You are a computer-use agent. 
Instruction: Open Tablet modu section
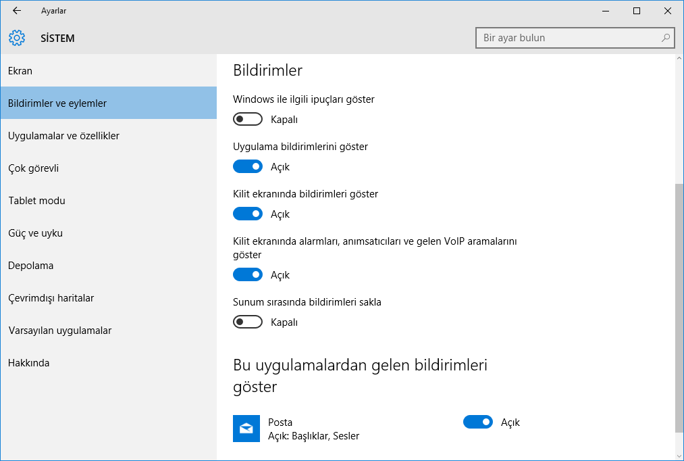coord(36,201)
